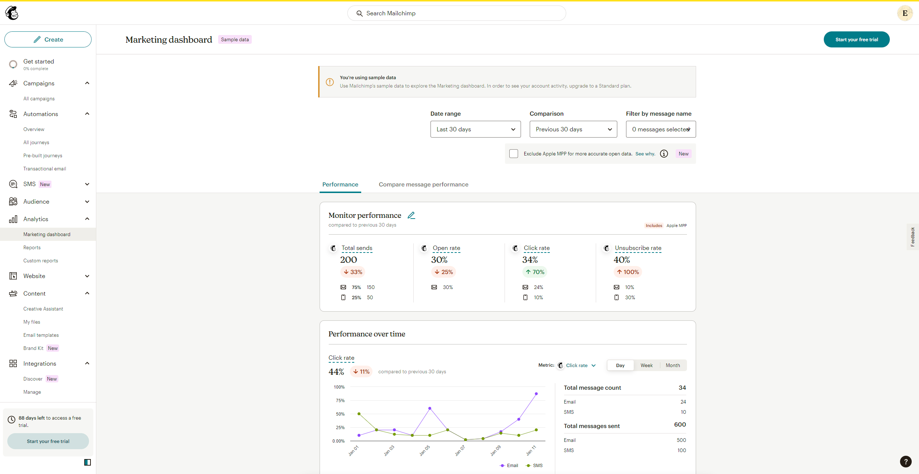Enable Exclude Apple MPP checkbox
Image resolution: width=919 pixels, height=474 pixels.
pyautogui.click(x=514, y=154)
